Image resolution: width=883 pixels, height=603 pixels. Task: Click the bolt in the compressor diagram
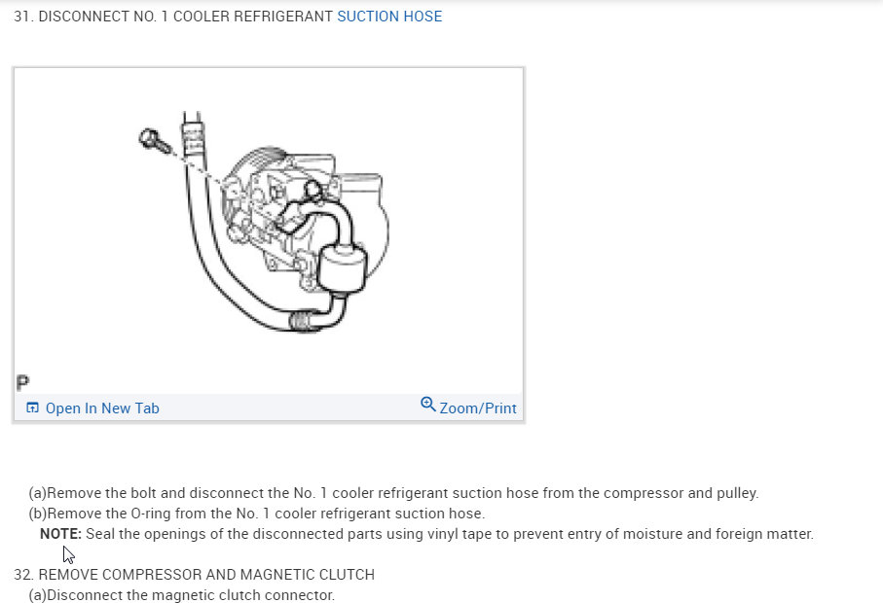point(152,140)
